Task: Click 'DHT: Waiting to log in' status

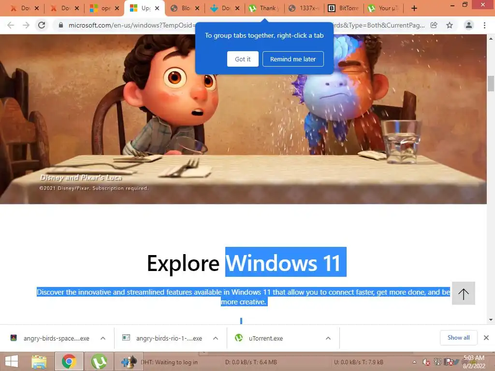Action: (x=169, y=362)
